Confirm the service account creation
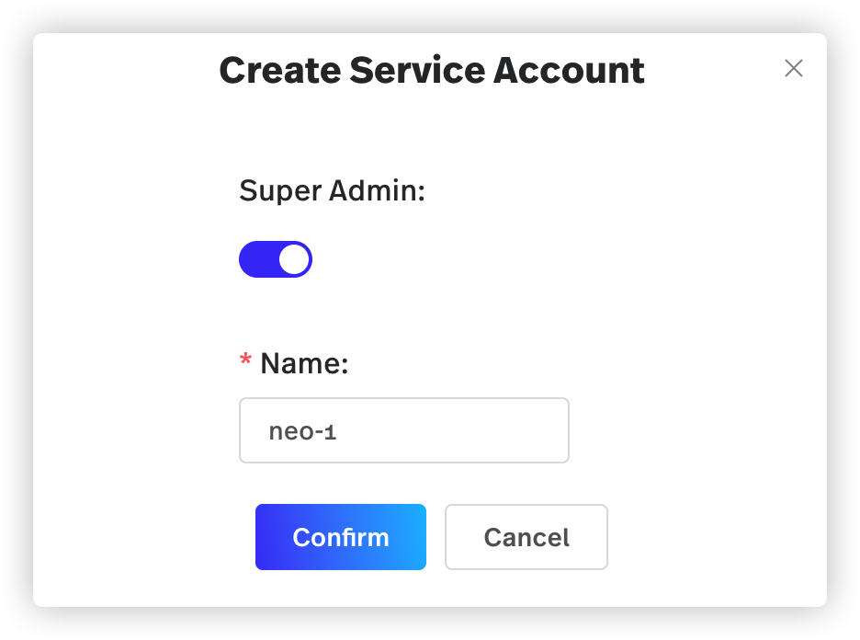The width and height of the screenshot is (860, 640). pos(341,537)
